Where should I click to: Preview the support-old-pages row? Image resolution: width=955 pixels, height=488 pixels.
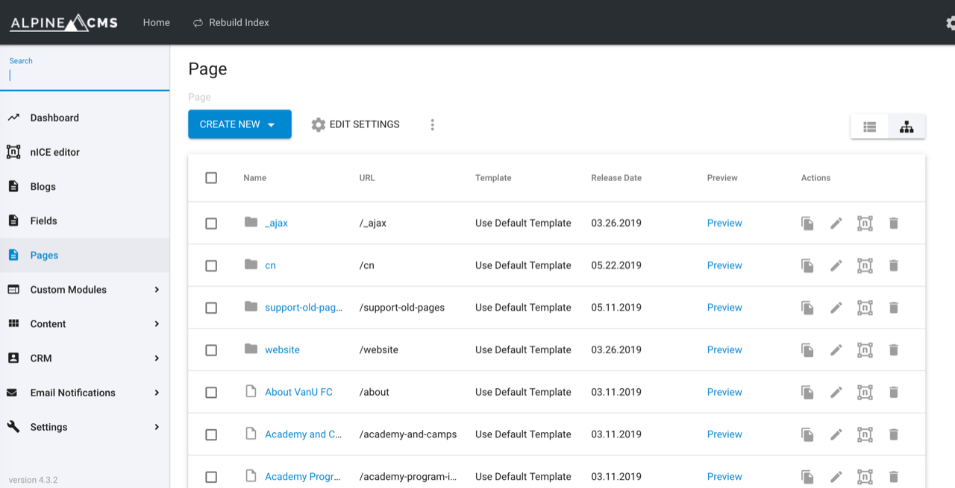[724, 307]
